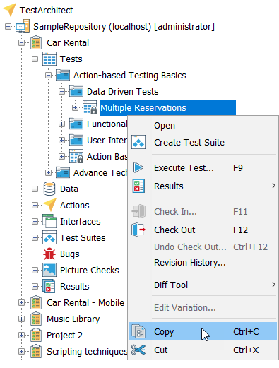Click the Cut scissors icon
The height and width of the screenshot is (368, 279).
point(138,350)
